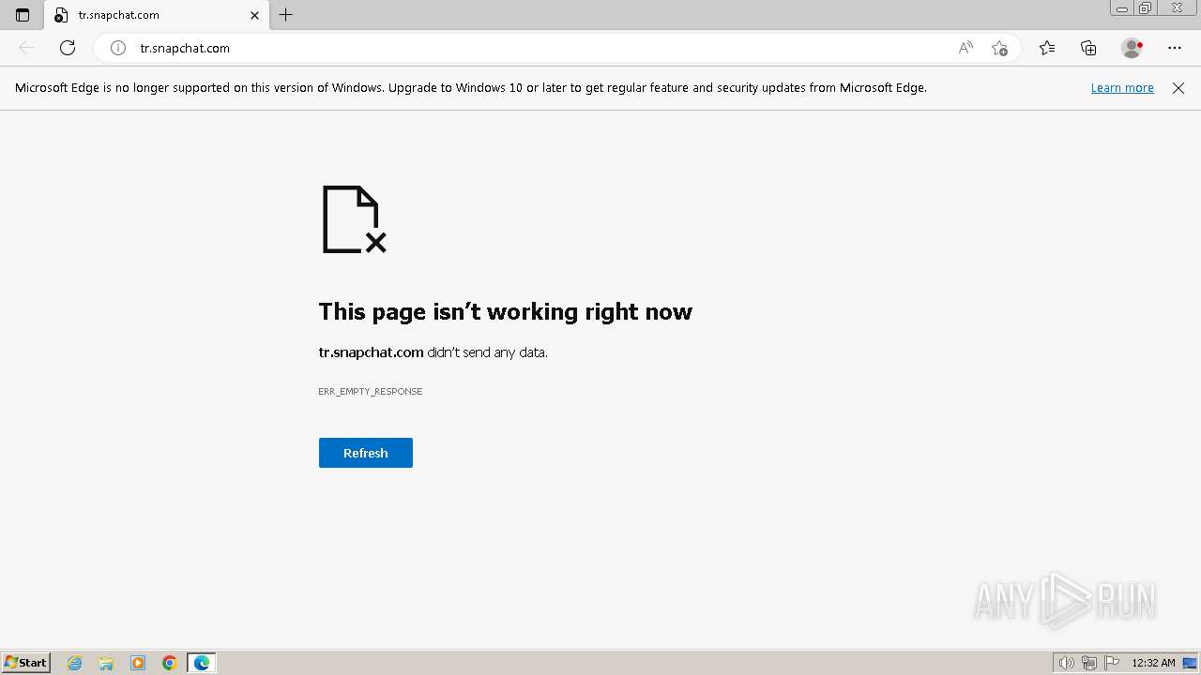Add this page to favorites star icon

pos(999,48)
